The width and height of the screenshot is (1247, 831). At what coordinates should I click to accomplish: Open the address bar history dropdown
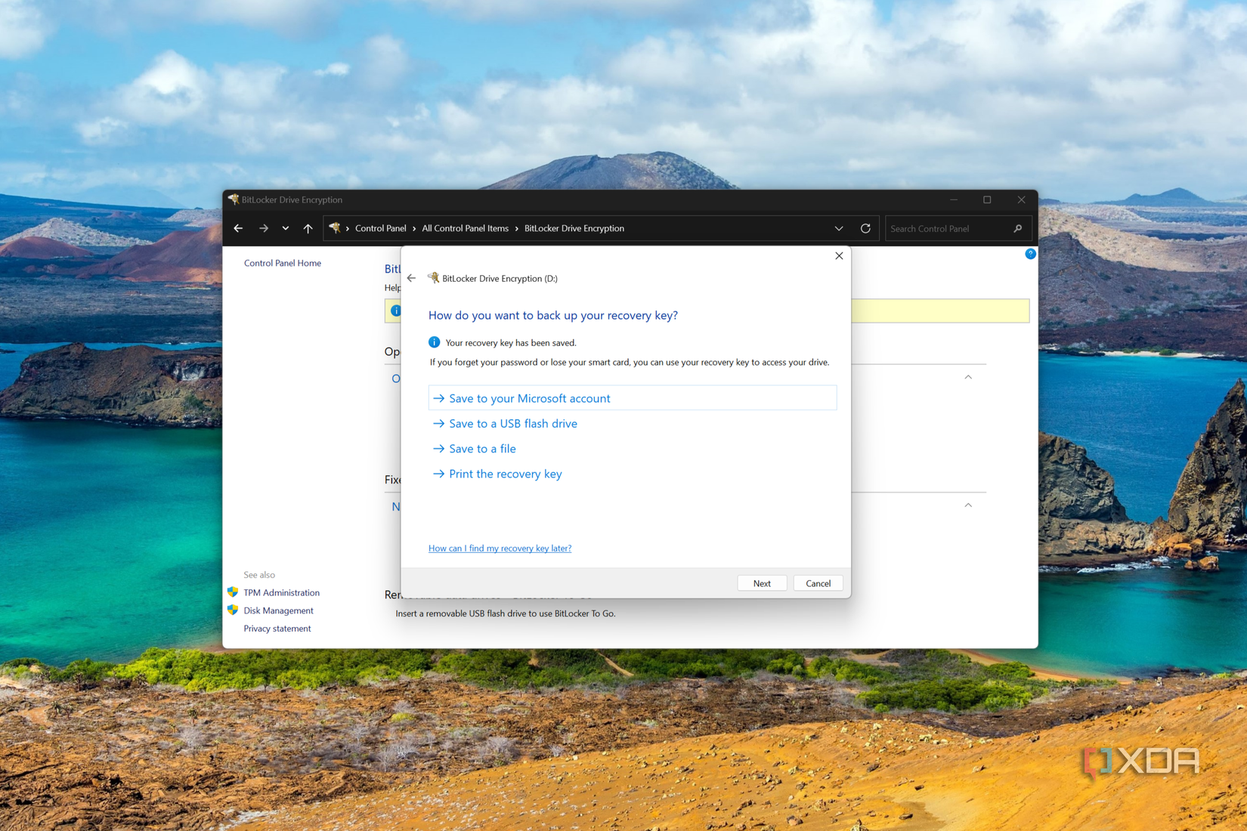point(838,228)
